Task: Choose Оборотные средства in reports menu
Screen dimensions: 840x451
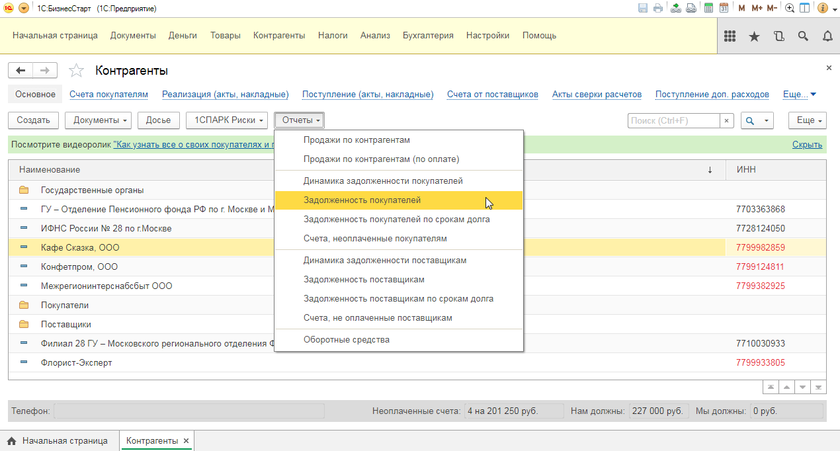Action: click(x=346, y=340)
